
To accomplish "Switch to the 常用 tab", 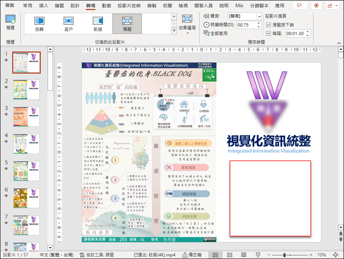I will point(27,6).
